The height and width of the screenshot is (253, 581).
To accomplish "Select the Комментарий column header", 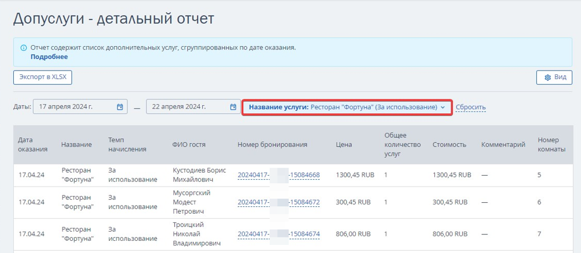I will 503,145.
